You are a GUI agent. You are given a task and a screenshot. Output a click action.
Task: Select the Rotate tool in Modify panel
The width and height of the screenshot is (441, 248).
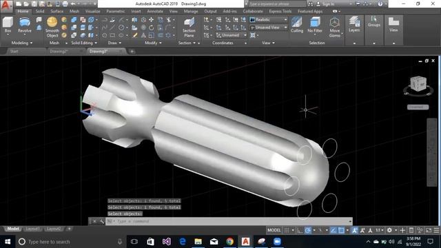(152, 28)
